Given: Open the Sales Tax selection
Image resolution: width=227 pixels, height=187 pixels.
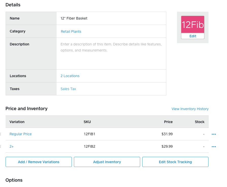Looking at the screenshot, I should click(x=68, y=89).
